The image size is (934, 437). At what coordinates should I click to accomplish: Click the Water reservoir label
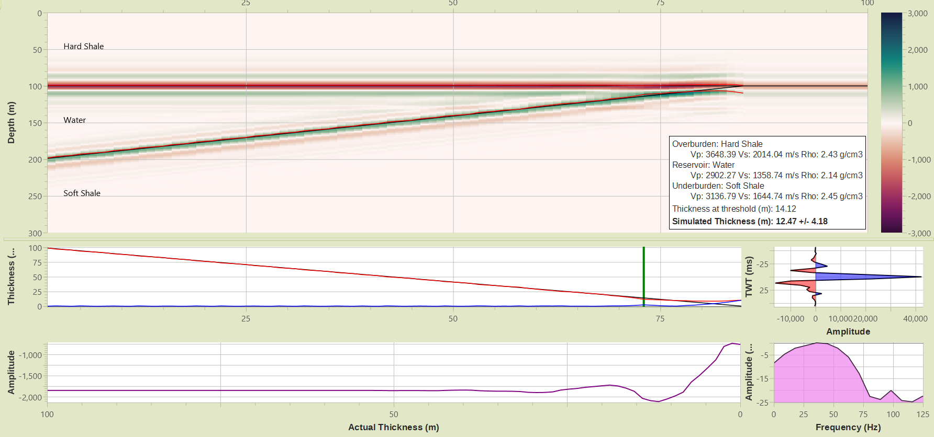pos(75,120)
